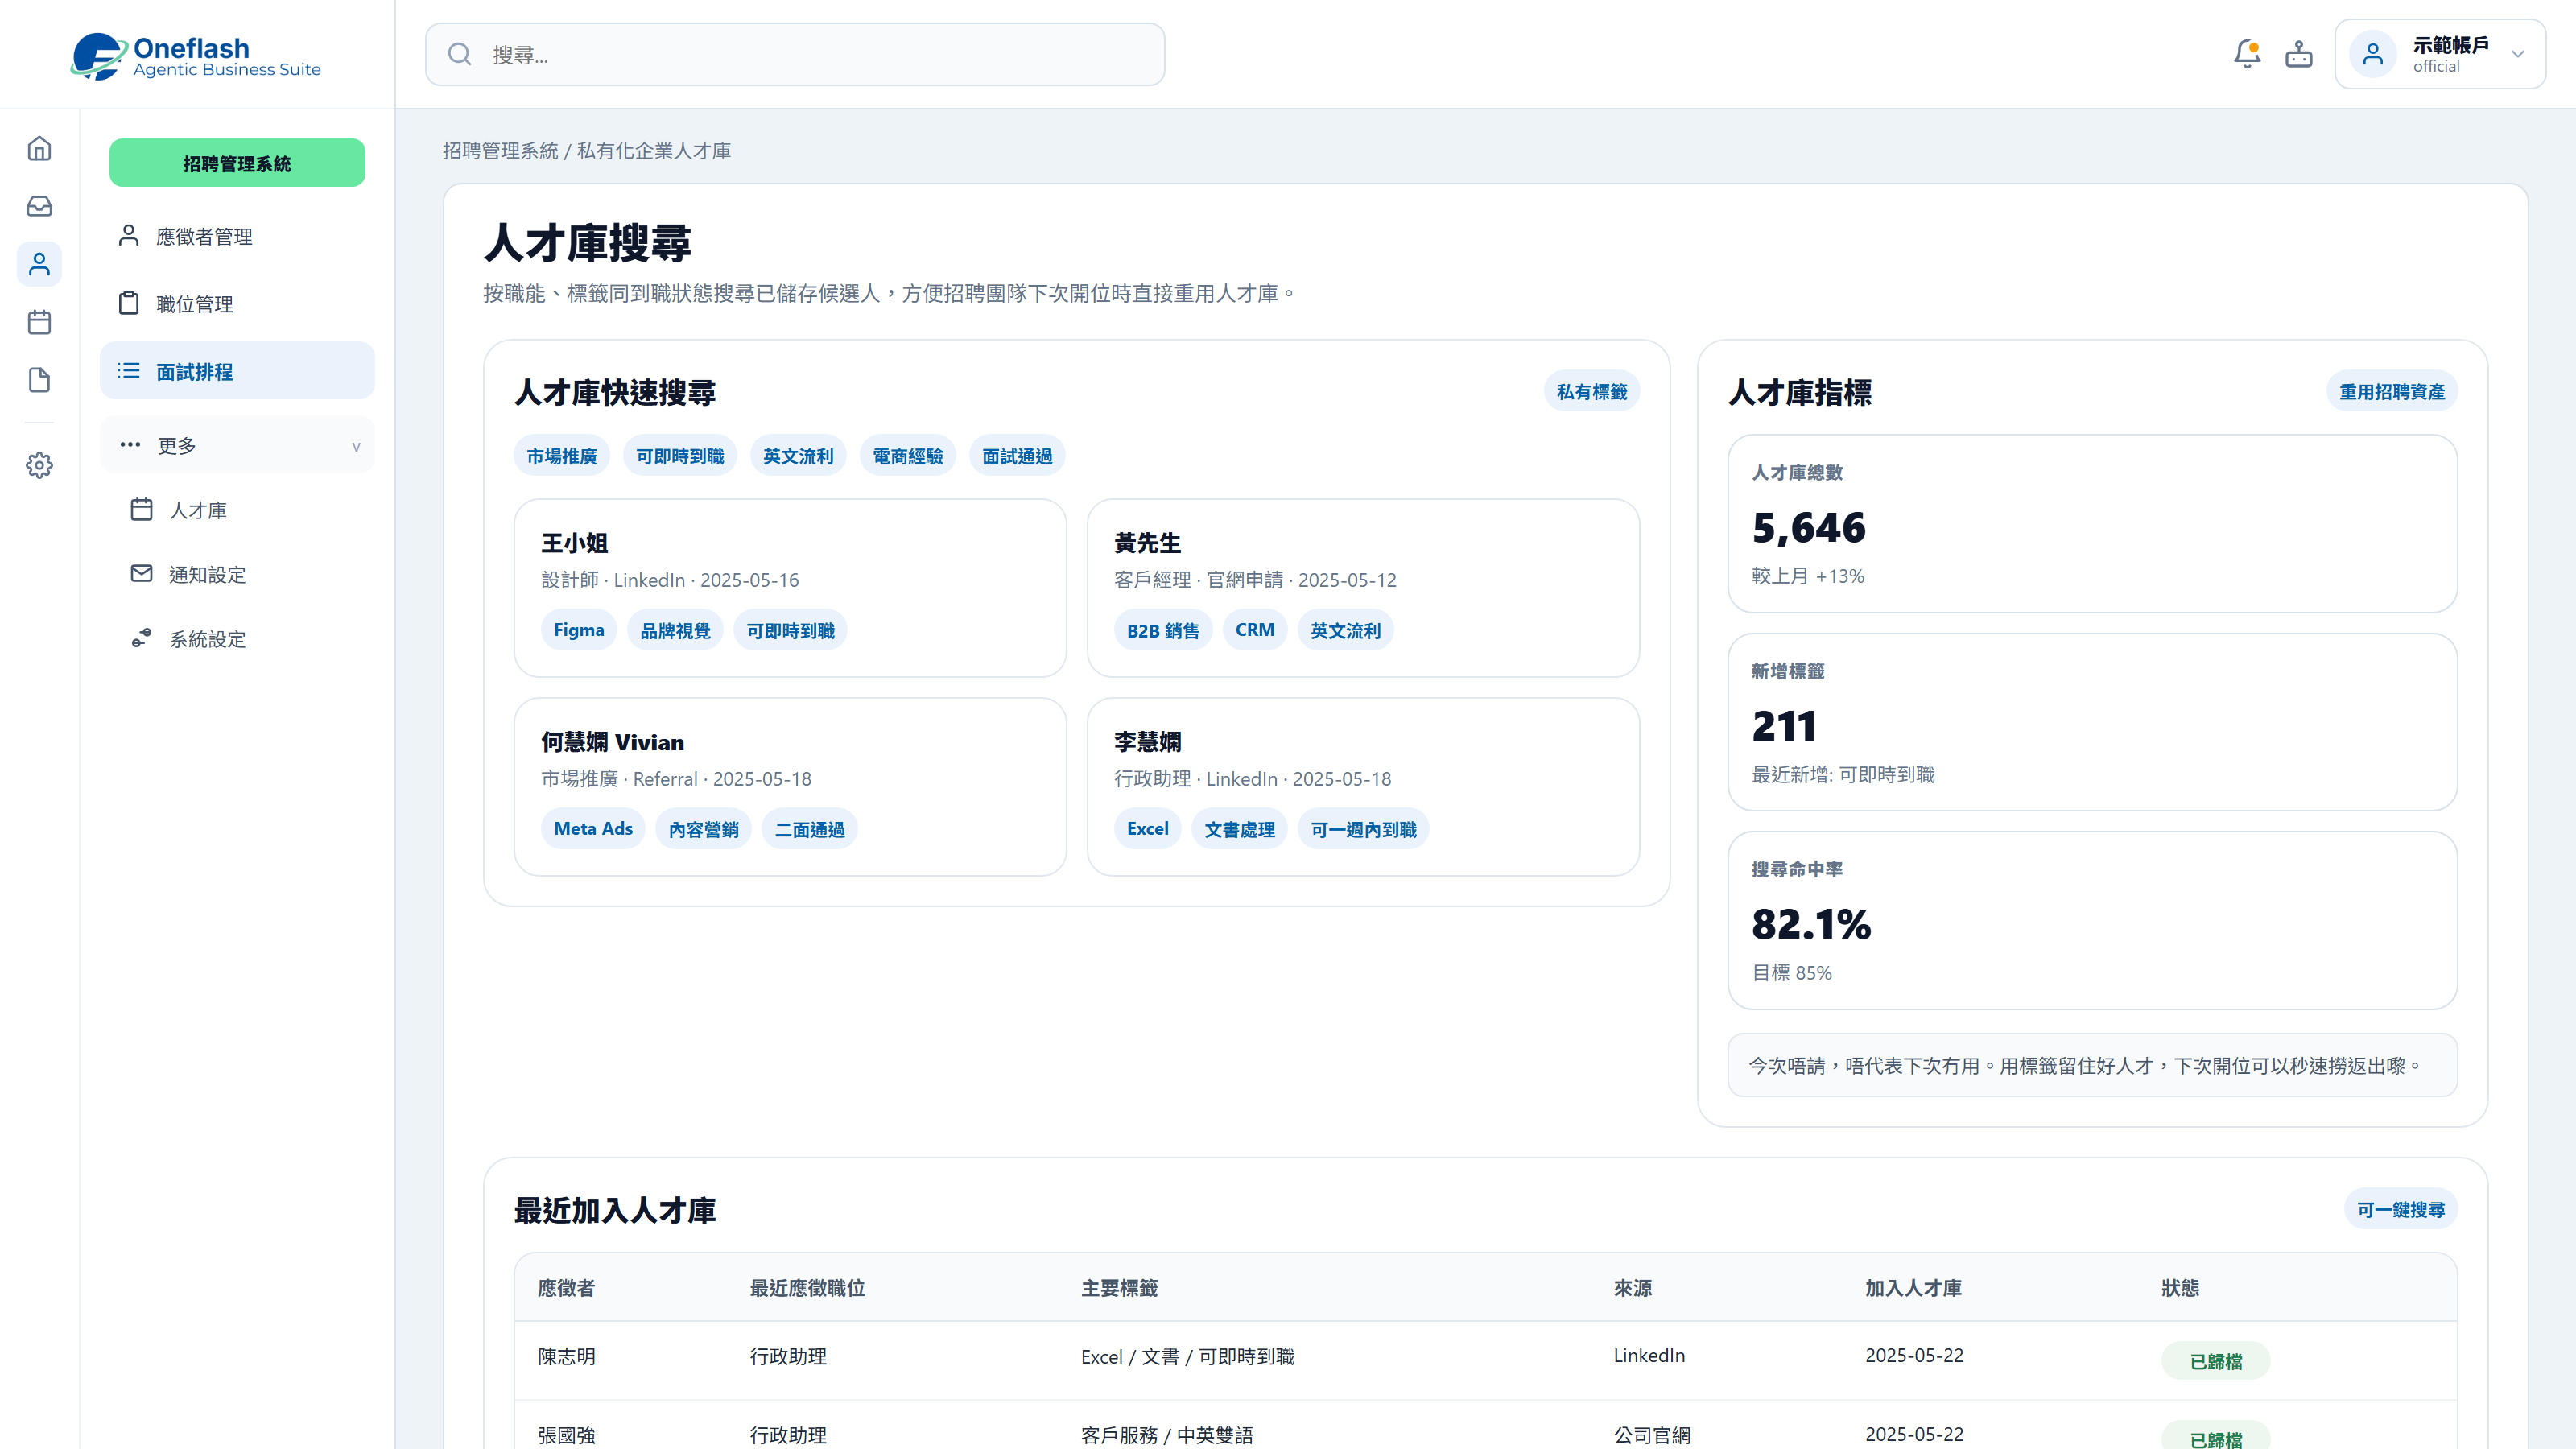The image size is (2576, 1449).
Task: Click the 可一鍵搜尋 badge
Action: (2400, 1209)
